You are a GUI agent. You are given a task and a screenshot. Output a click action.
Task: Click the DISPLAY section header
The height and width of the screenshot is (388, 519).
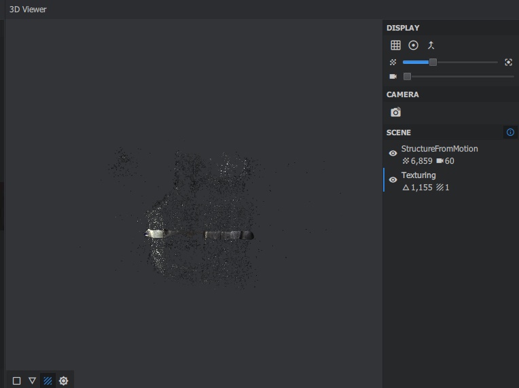pos(403,28)
